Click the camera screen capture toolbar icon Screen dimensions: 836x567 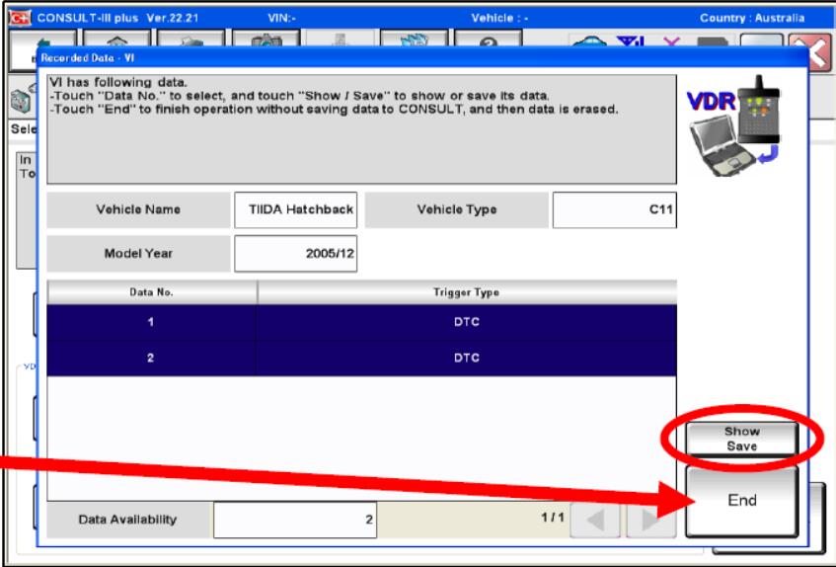pos(266,39)
